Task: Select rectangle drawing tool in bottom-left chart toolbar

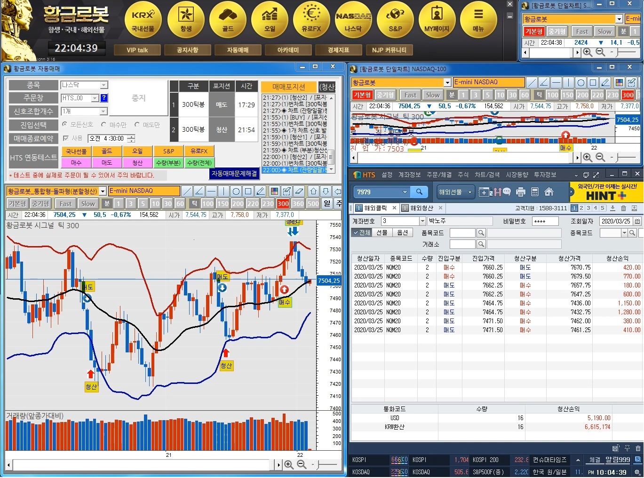Action: tap(248, 191)
